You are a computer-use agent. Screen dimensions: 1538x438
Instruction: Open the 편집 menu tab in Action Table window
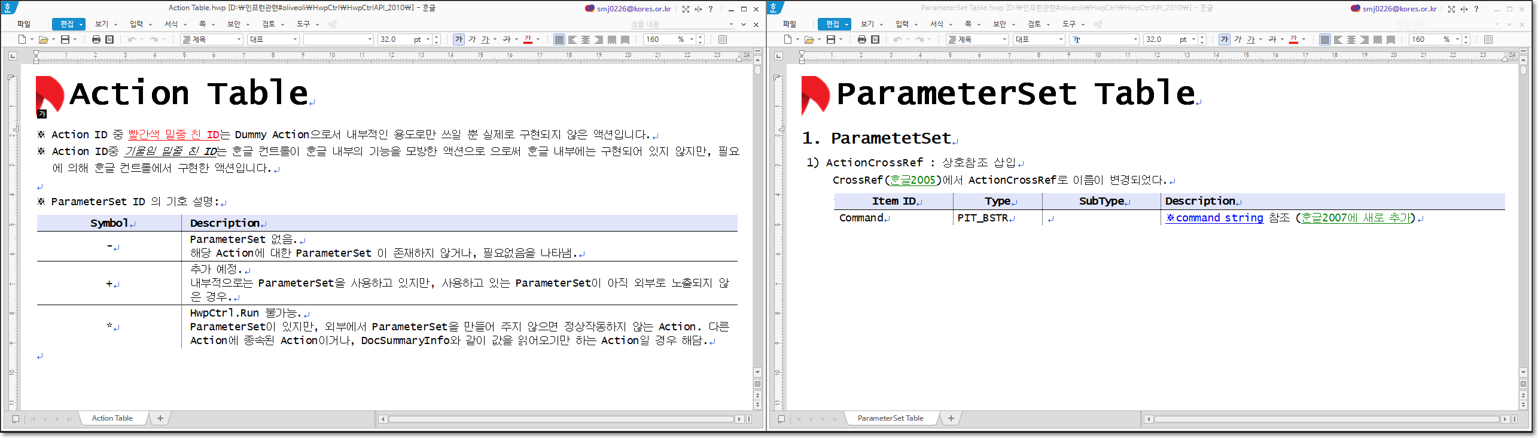coord(68,24)
